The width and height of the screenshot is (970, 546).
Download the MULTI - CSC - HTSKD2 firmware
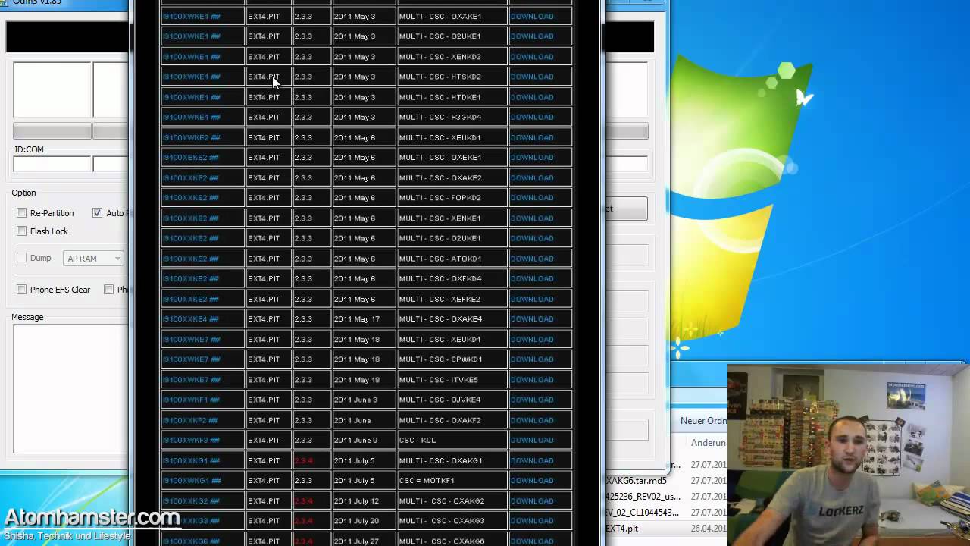coord(532,77)
